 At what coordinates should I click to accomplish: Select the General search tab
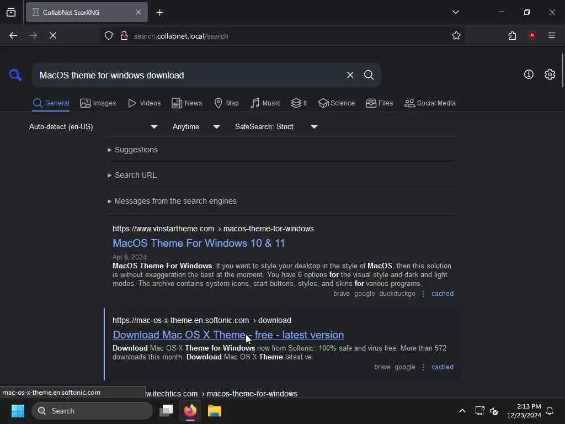pos(51,103)
